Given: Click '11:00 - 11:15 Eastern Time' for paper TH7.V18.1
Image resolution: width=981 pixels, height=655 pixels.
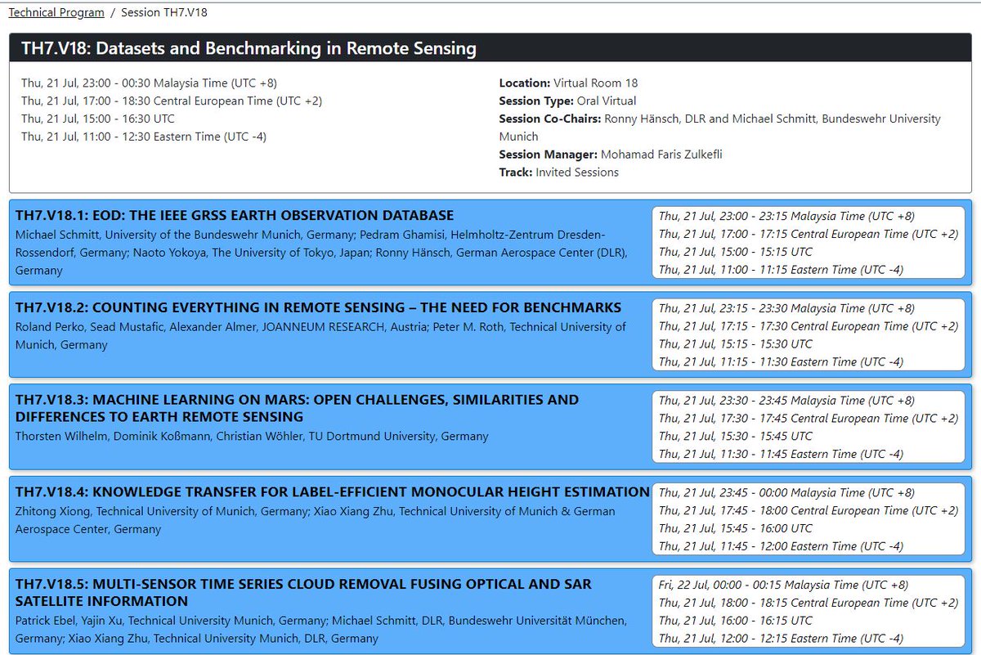Looking at the screenshot, I should point(781,270).
